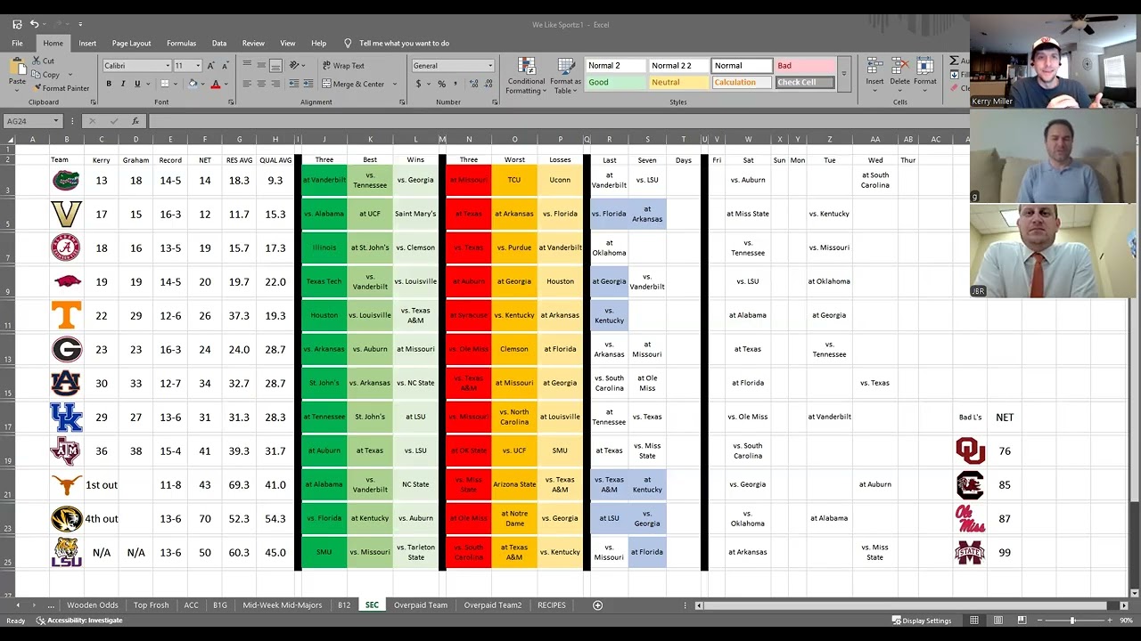
Task: Switch to the Insert ribbon tab
Action: pos(87,43)
